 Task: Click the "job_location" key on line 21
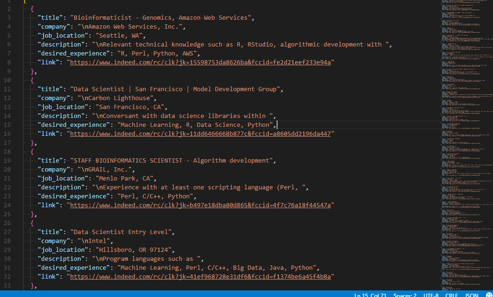(x=63, y=178)
